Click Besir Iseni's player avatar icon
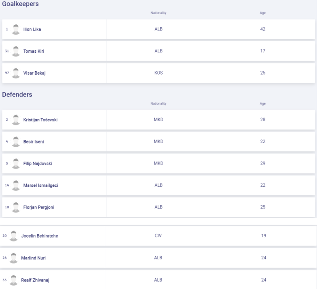319x289 pixels. (16, 141)
